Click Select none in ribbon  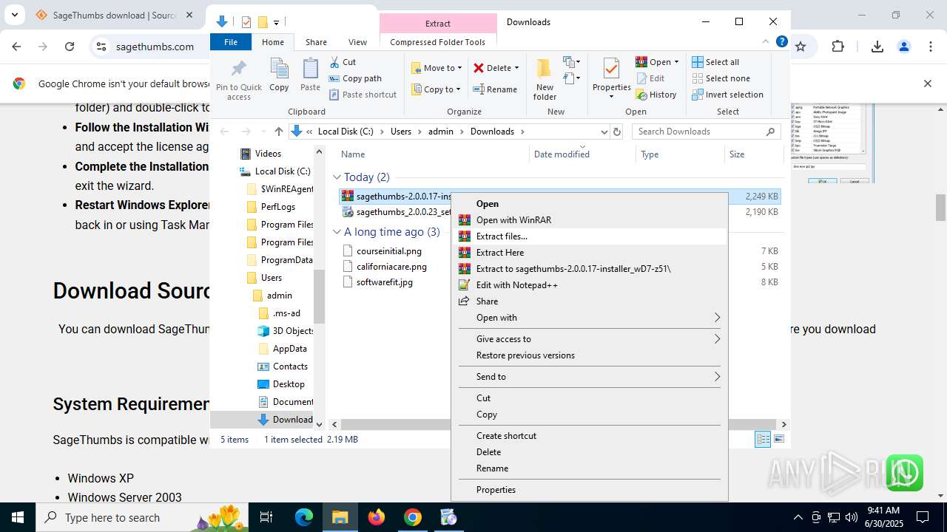pyautogui.click(x=721, y=78)
